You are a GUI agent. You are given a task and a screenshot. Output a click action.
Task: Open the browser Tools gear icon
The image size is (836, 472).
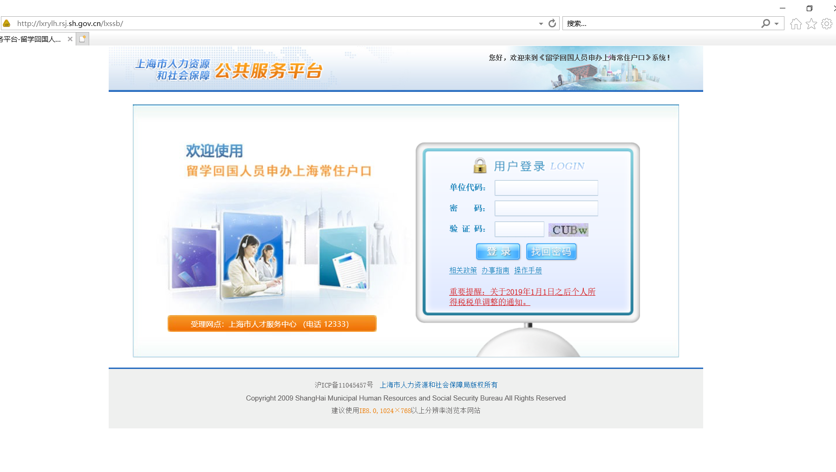(827, 24)
